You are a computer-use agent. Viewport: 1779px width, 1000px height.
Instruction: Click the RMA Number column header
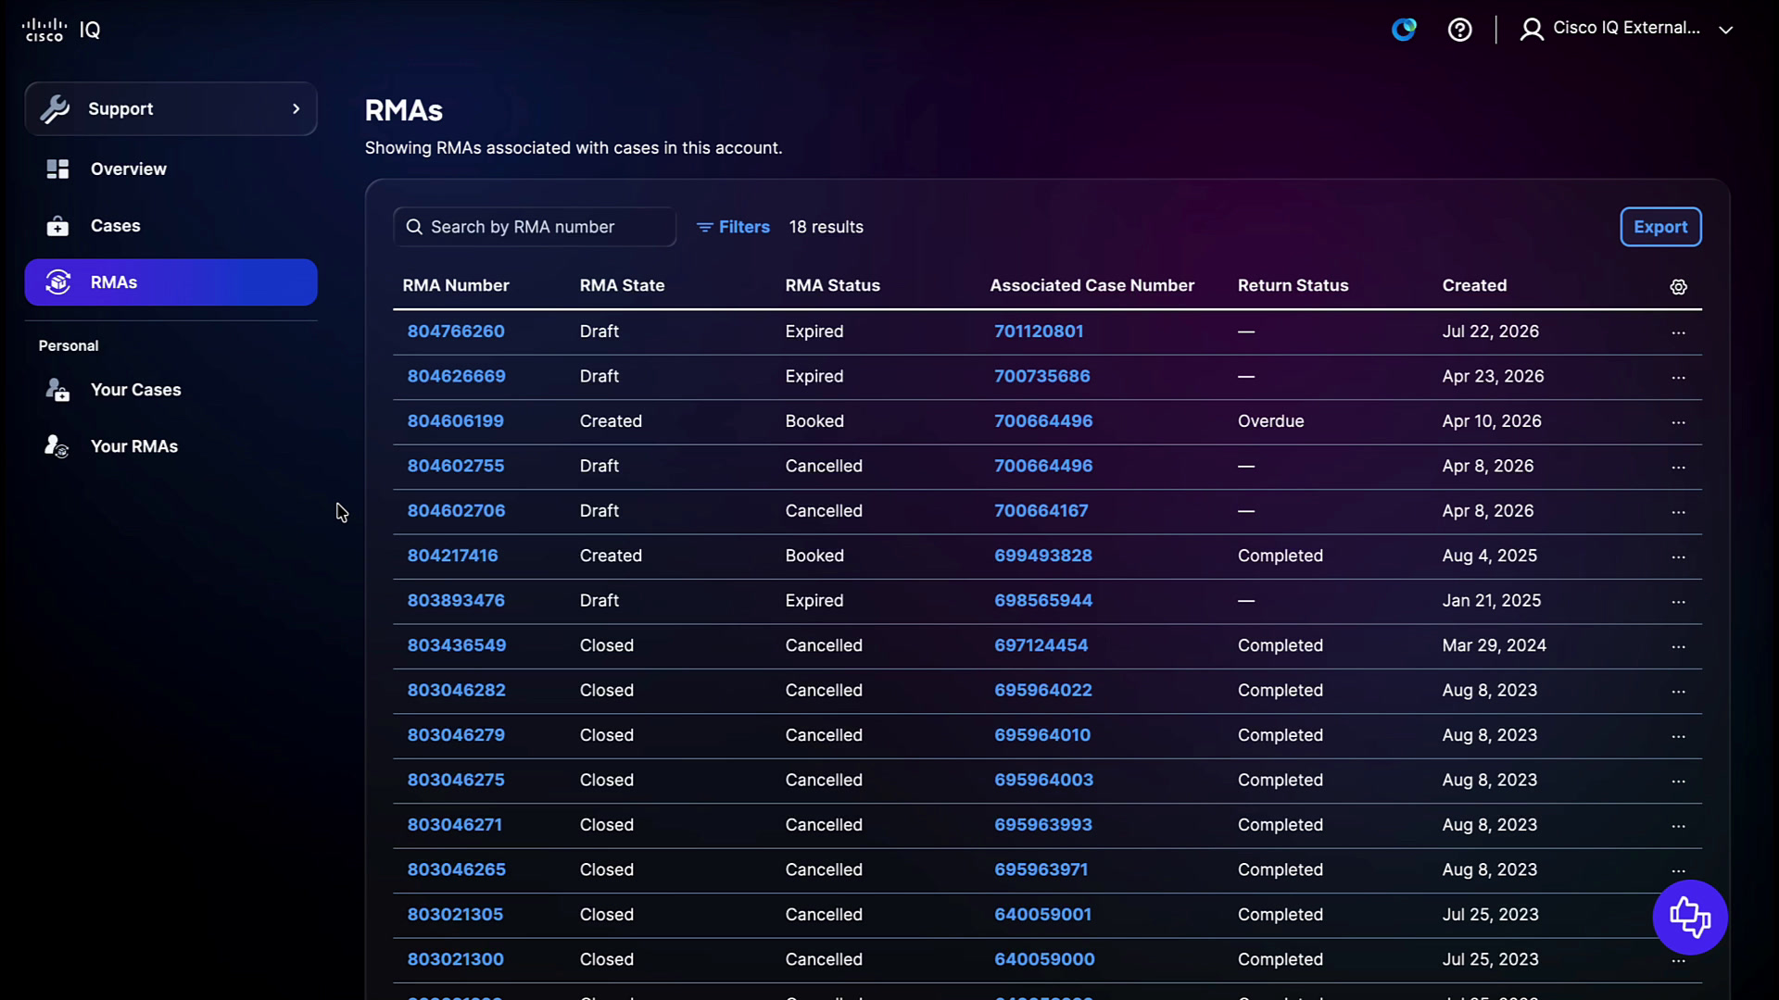(456, 285)
